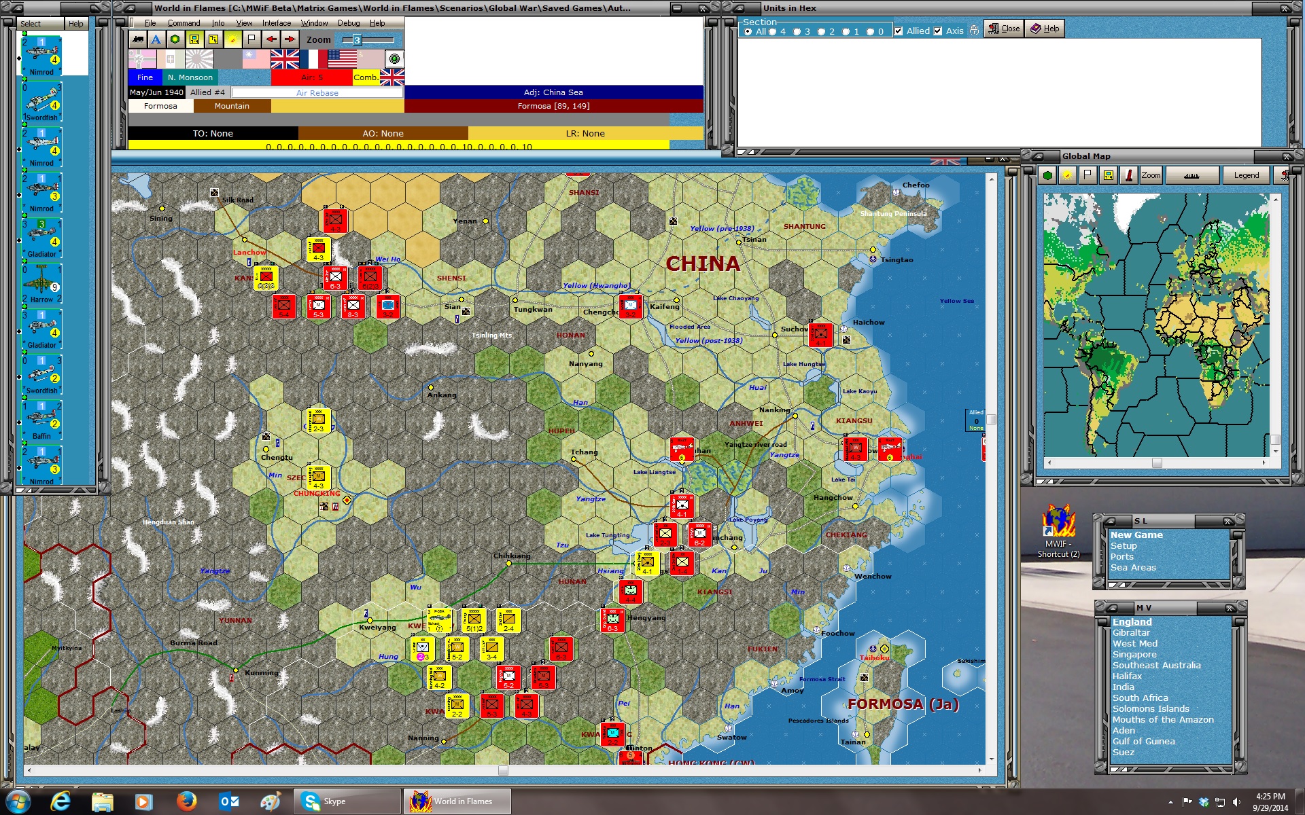Select the French tricolor flag
Viewport: 1305px width, 815px height.
pos(313,59)
